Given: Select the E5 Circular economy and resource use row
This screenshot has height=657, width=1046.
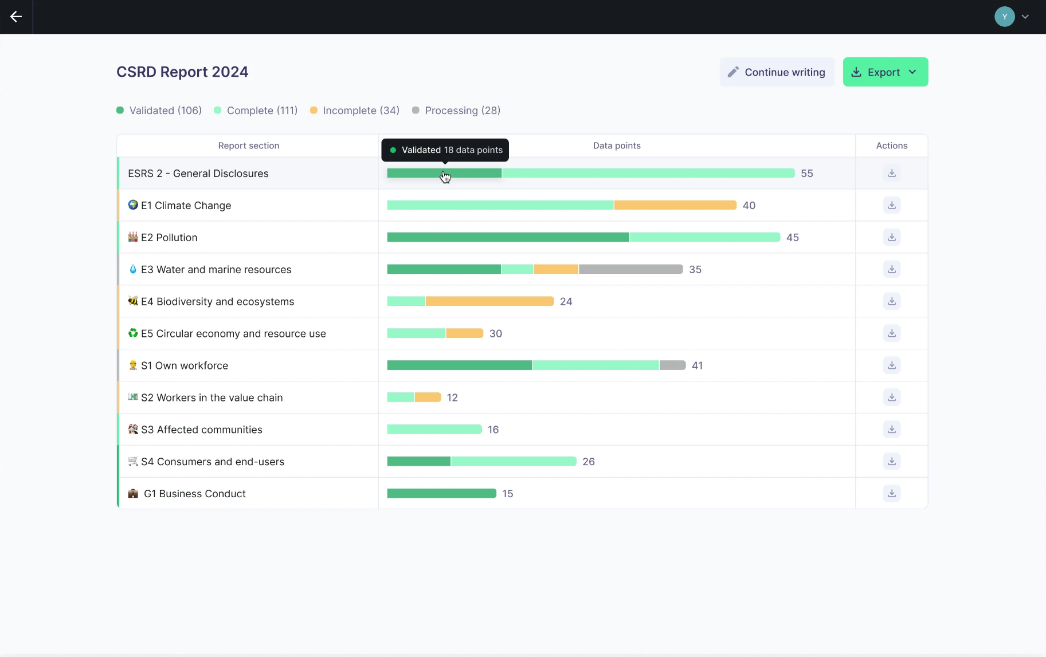Looking at the screenshot, I should pyautogui.click(x=233, y=333).
